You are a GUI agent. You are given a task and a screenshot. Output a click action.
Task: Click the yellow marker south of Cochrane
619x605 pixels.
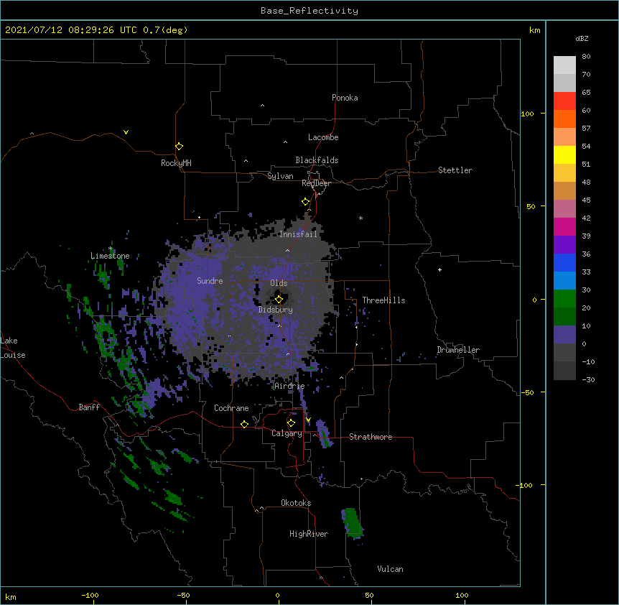244,424
